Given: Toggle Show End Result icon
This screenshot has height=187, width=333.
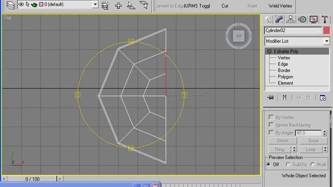Looking at the screenshot, I should (285, 98).
